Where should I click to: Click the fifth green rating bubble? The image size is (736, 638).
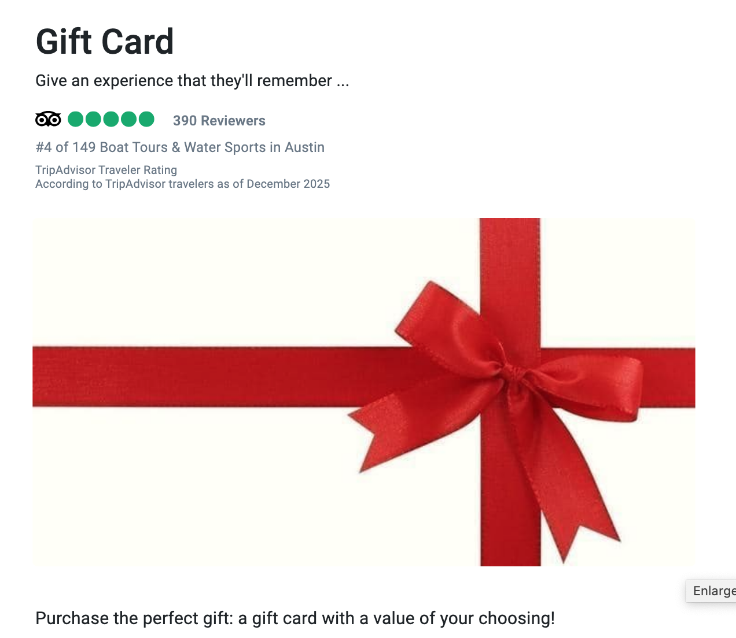pyautogui.click(x=146, y=119)
